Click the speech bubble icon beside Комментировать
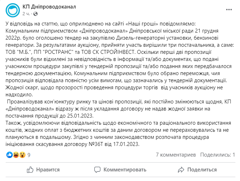The image size is (240, 181). pos(98,170)
